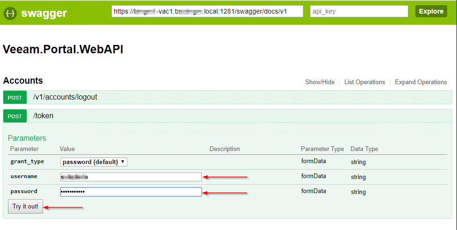Click the Try it out! button
The image size is (457, 230).
point(25,207)
